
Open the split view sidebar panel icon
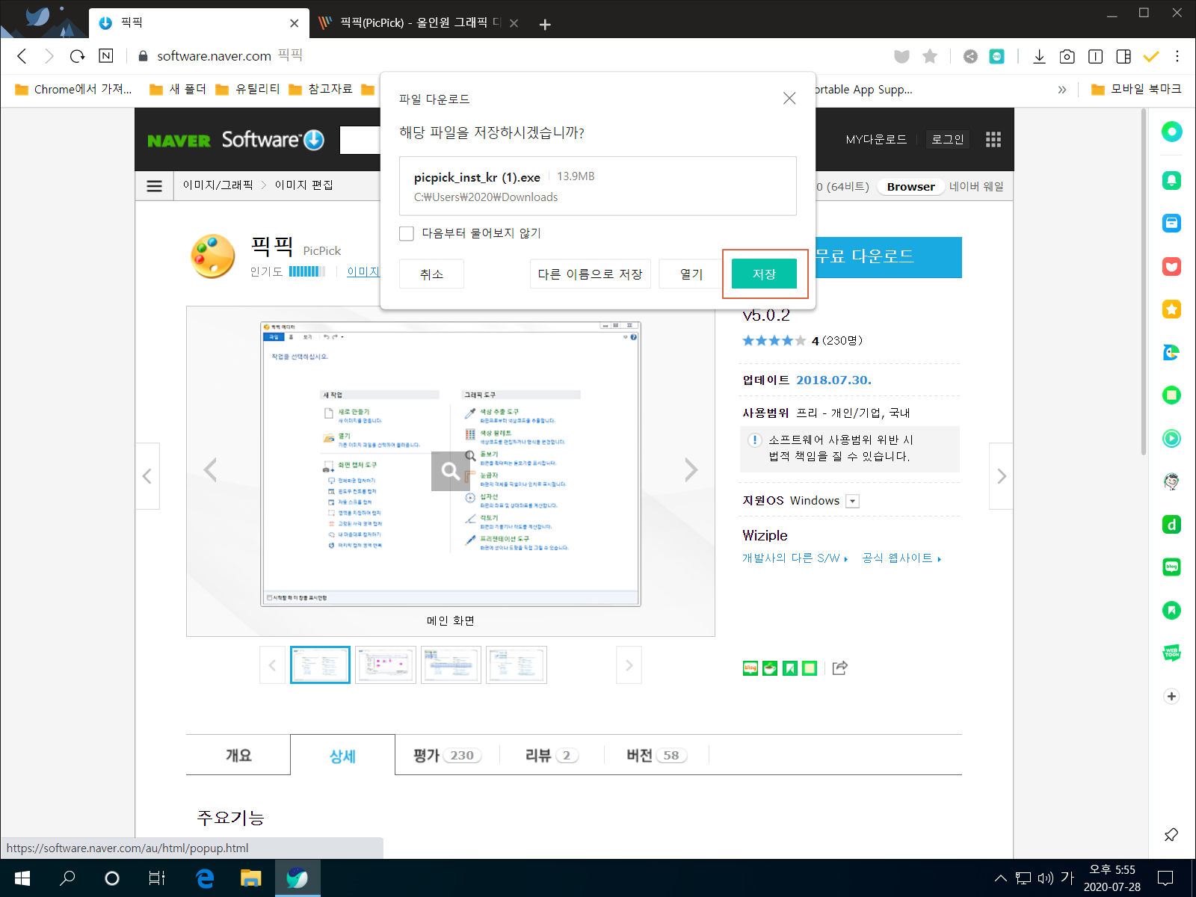[x=1123, y=56]
